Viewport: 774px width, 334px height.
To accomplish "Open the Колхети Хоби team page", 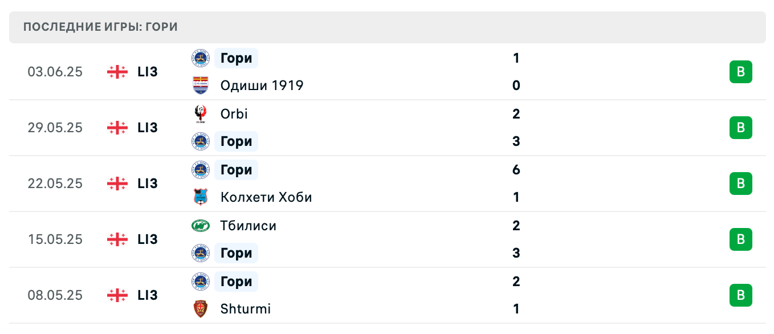I will (266, 197).
